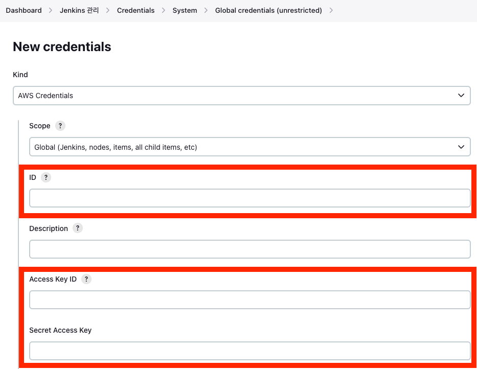This screenshot has height=369, width=477.
Task: Focus the Access Key ID field
Action: click(250, 299)
